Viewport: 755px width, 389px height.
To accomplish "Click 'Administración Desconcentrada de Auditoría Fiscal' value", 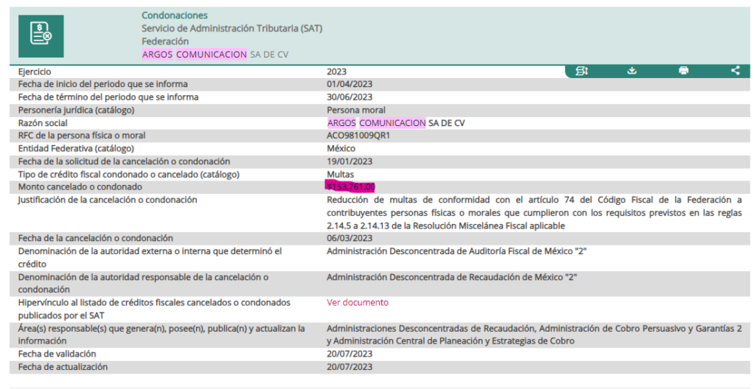I will point(456,251).
